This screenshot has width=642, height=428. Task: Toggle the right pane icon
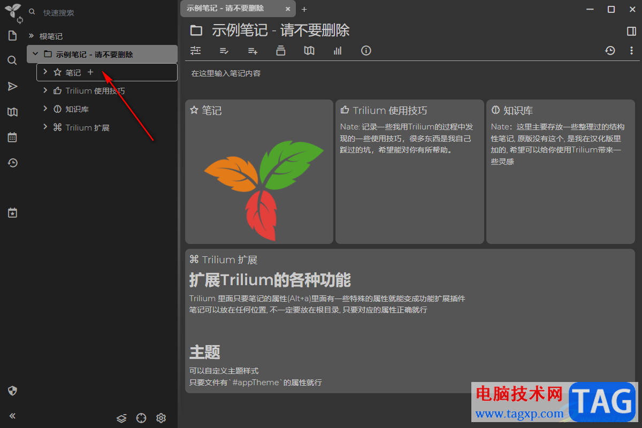click(631, 31)
